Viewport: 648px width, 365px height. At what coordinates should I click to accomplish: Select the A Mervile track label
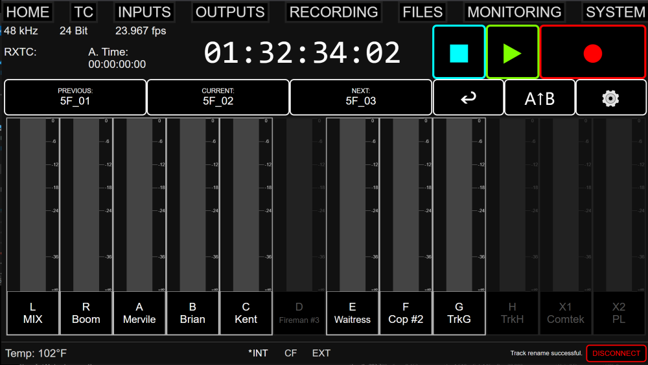(139, 313)
